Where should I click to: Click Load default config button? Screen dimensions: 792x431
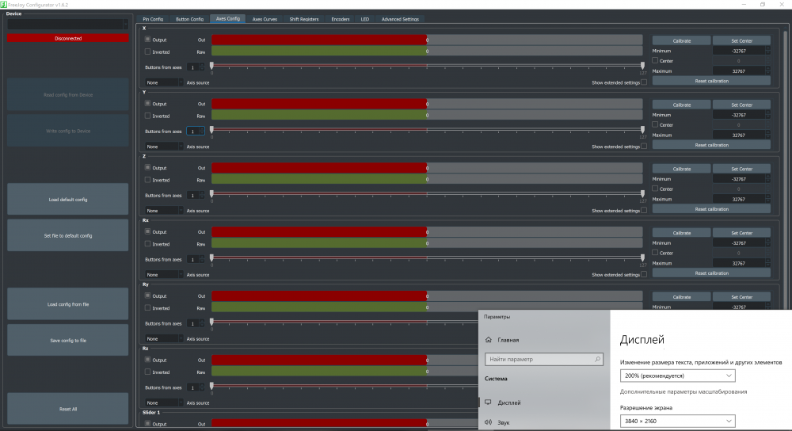click(67, 199)
